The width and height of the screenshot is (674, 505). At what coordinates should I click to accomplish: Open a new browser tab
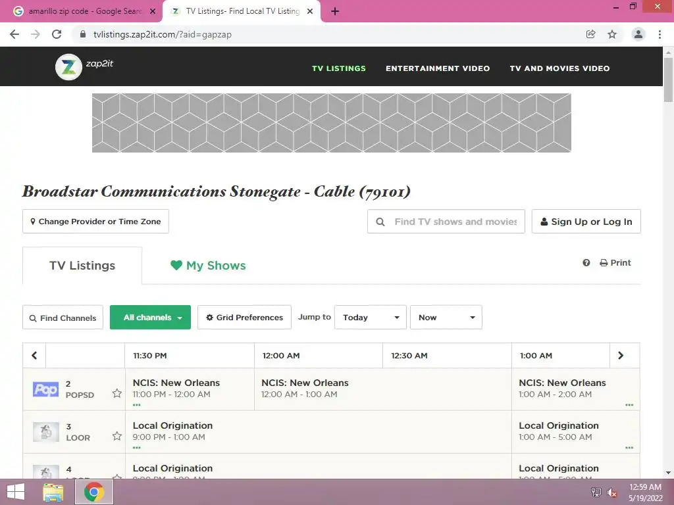(335, 11)
